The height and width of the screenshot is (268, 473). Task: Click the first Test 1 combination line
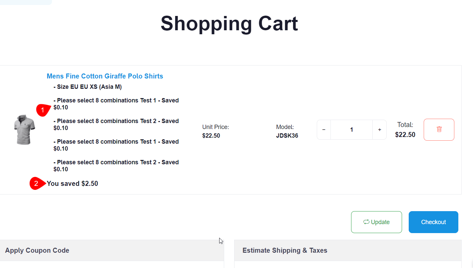[x=116, y=100]
